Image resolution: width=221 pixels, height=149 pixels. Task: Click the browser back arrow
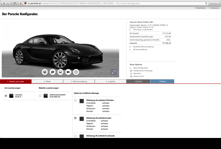[4, 3]
